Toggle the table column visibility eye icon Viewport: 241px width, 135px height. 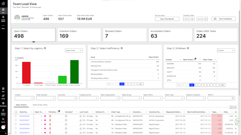235,107
